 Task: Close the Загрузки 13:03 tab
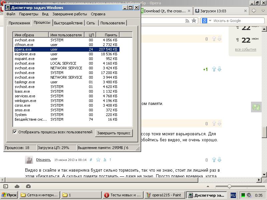pos(245,11)
